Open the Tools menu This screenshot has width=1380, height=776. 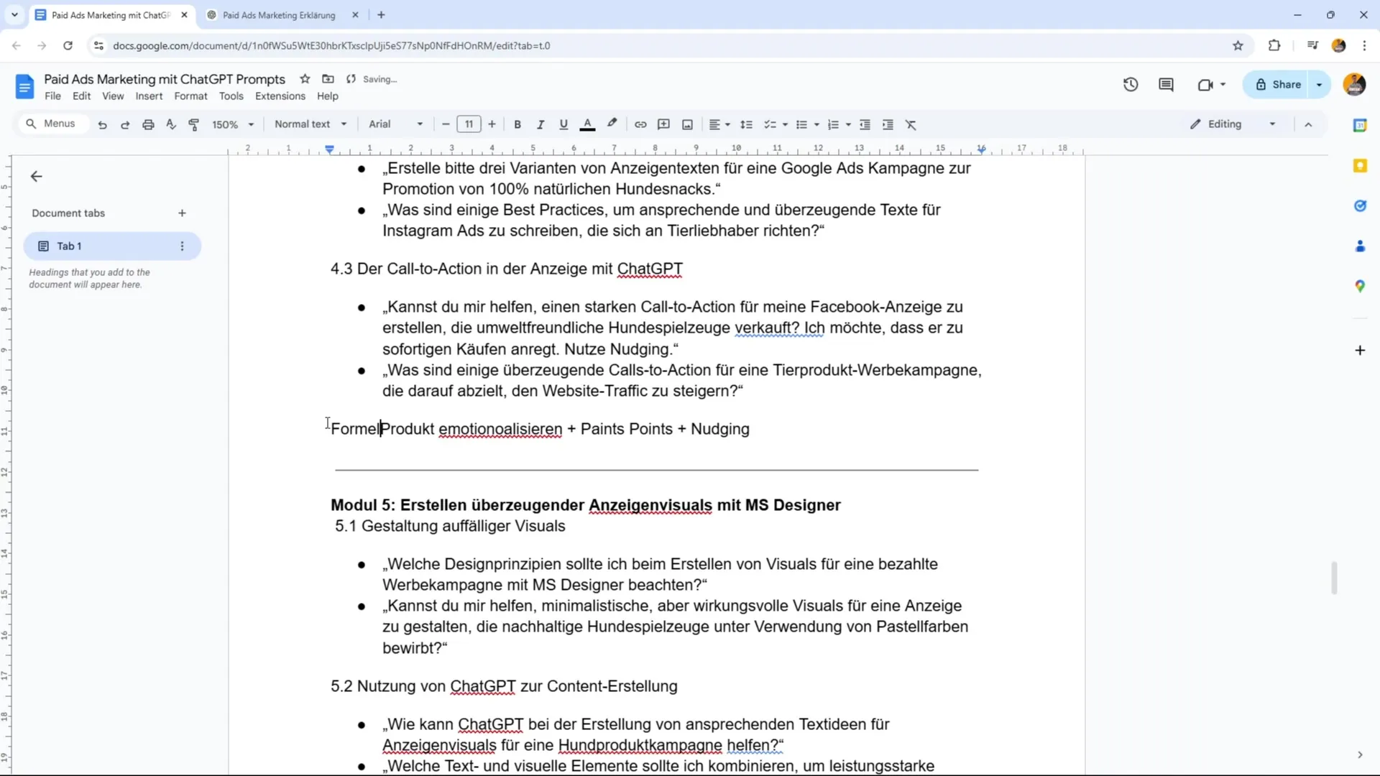(x=231, y=96)
